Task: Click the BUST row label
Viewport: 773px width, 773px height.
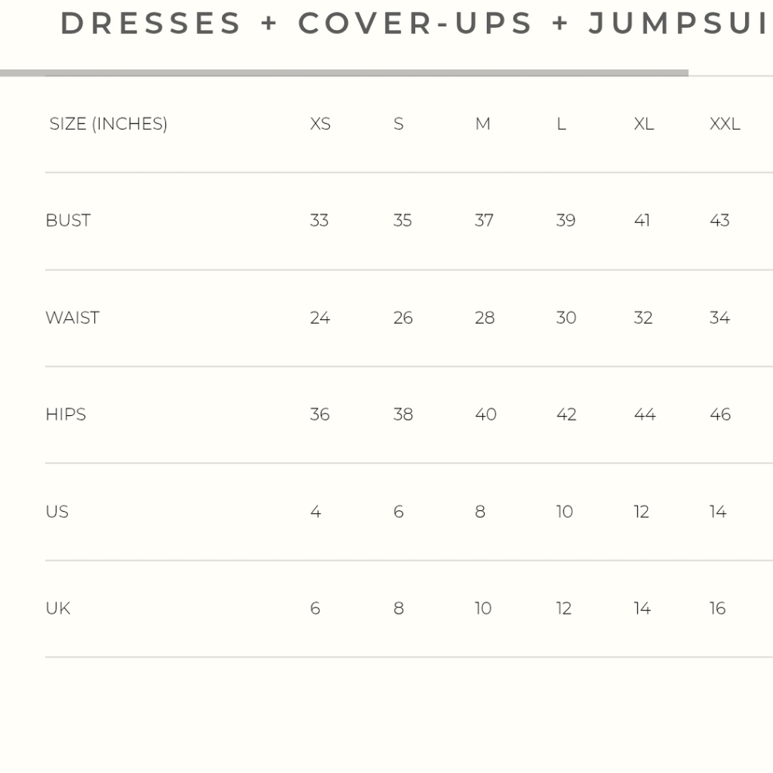Action: (x=68, y=220)
